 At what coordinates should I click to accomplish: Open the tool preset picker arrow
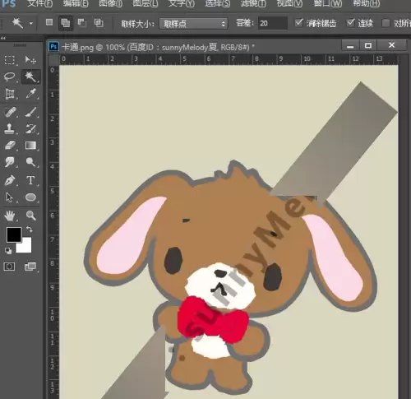[31, 24]
